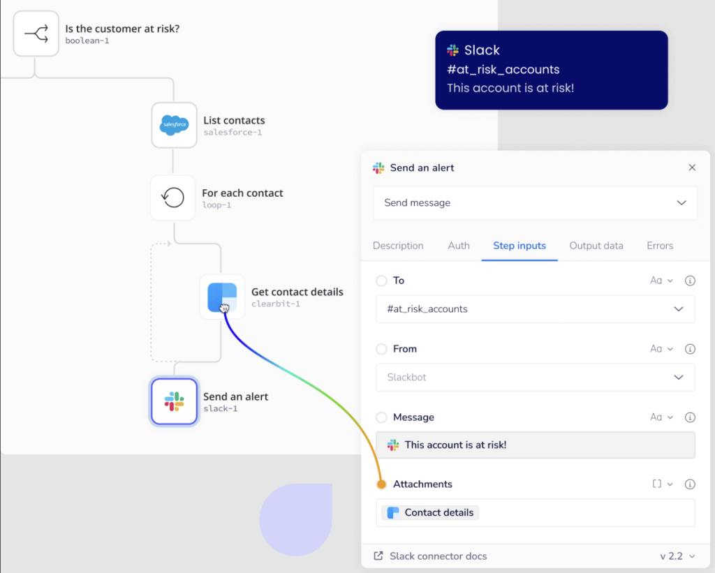Switch to the Errors tab
This screenshot has width=715, height=573.
click(660, 246)
